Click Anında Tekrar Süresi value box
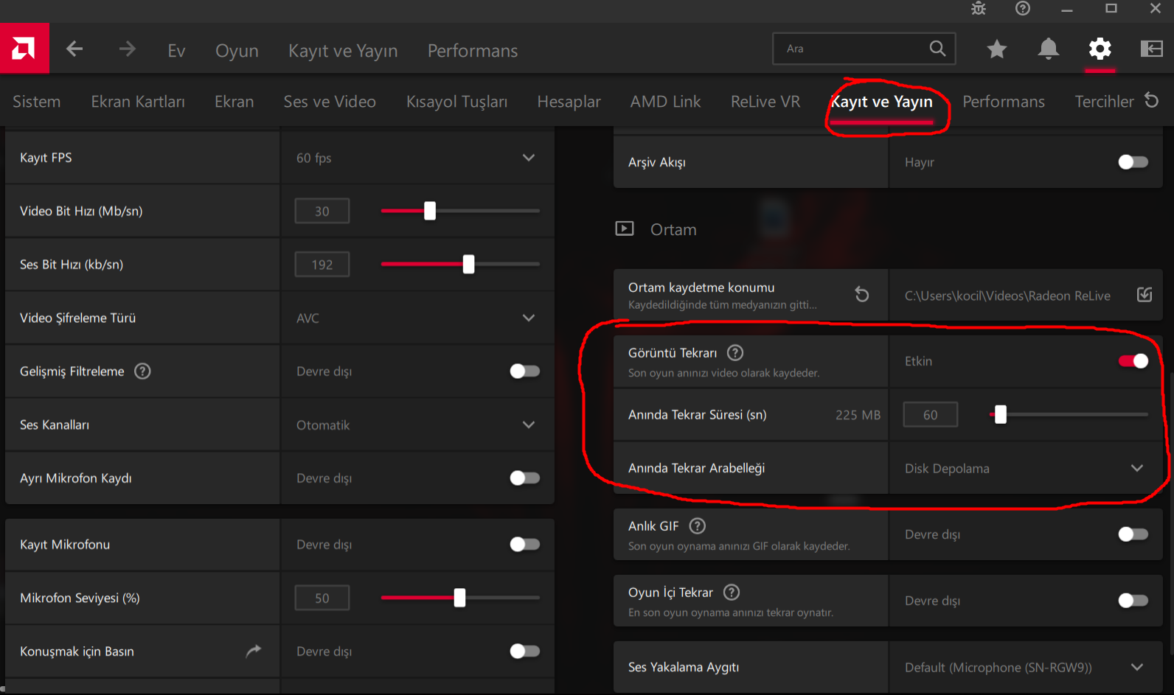 coord(931,414)
